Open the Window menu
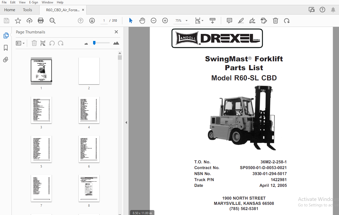The image size is (339, 215). coord(47,2)
